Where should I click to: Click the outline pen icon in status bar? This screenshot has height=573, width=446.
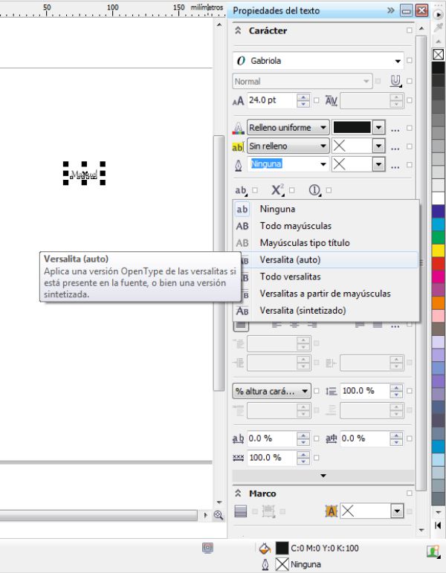(x=265, y=564)
